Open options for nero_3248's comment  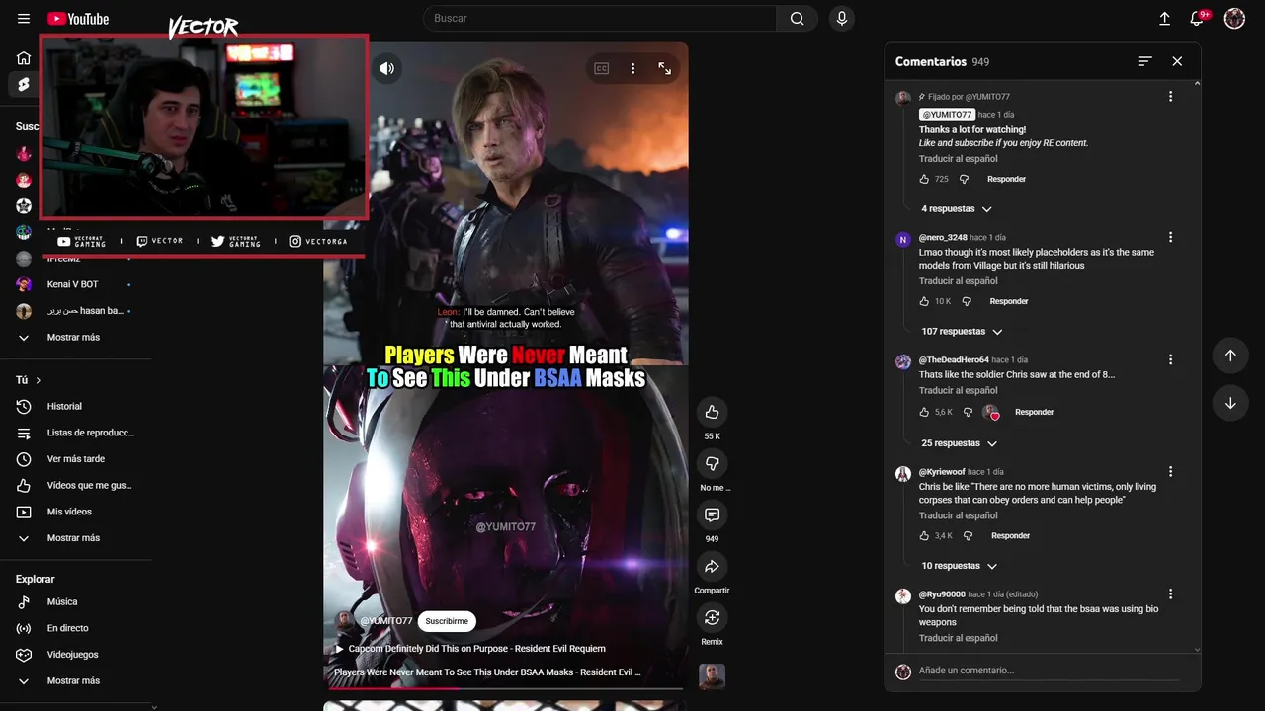coord(1170,237)
